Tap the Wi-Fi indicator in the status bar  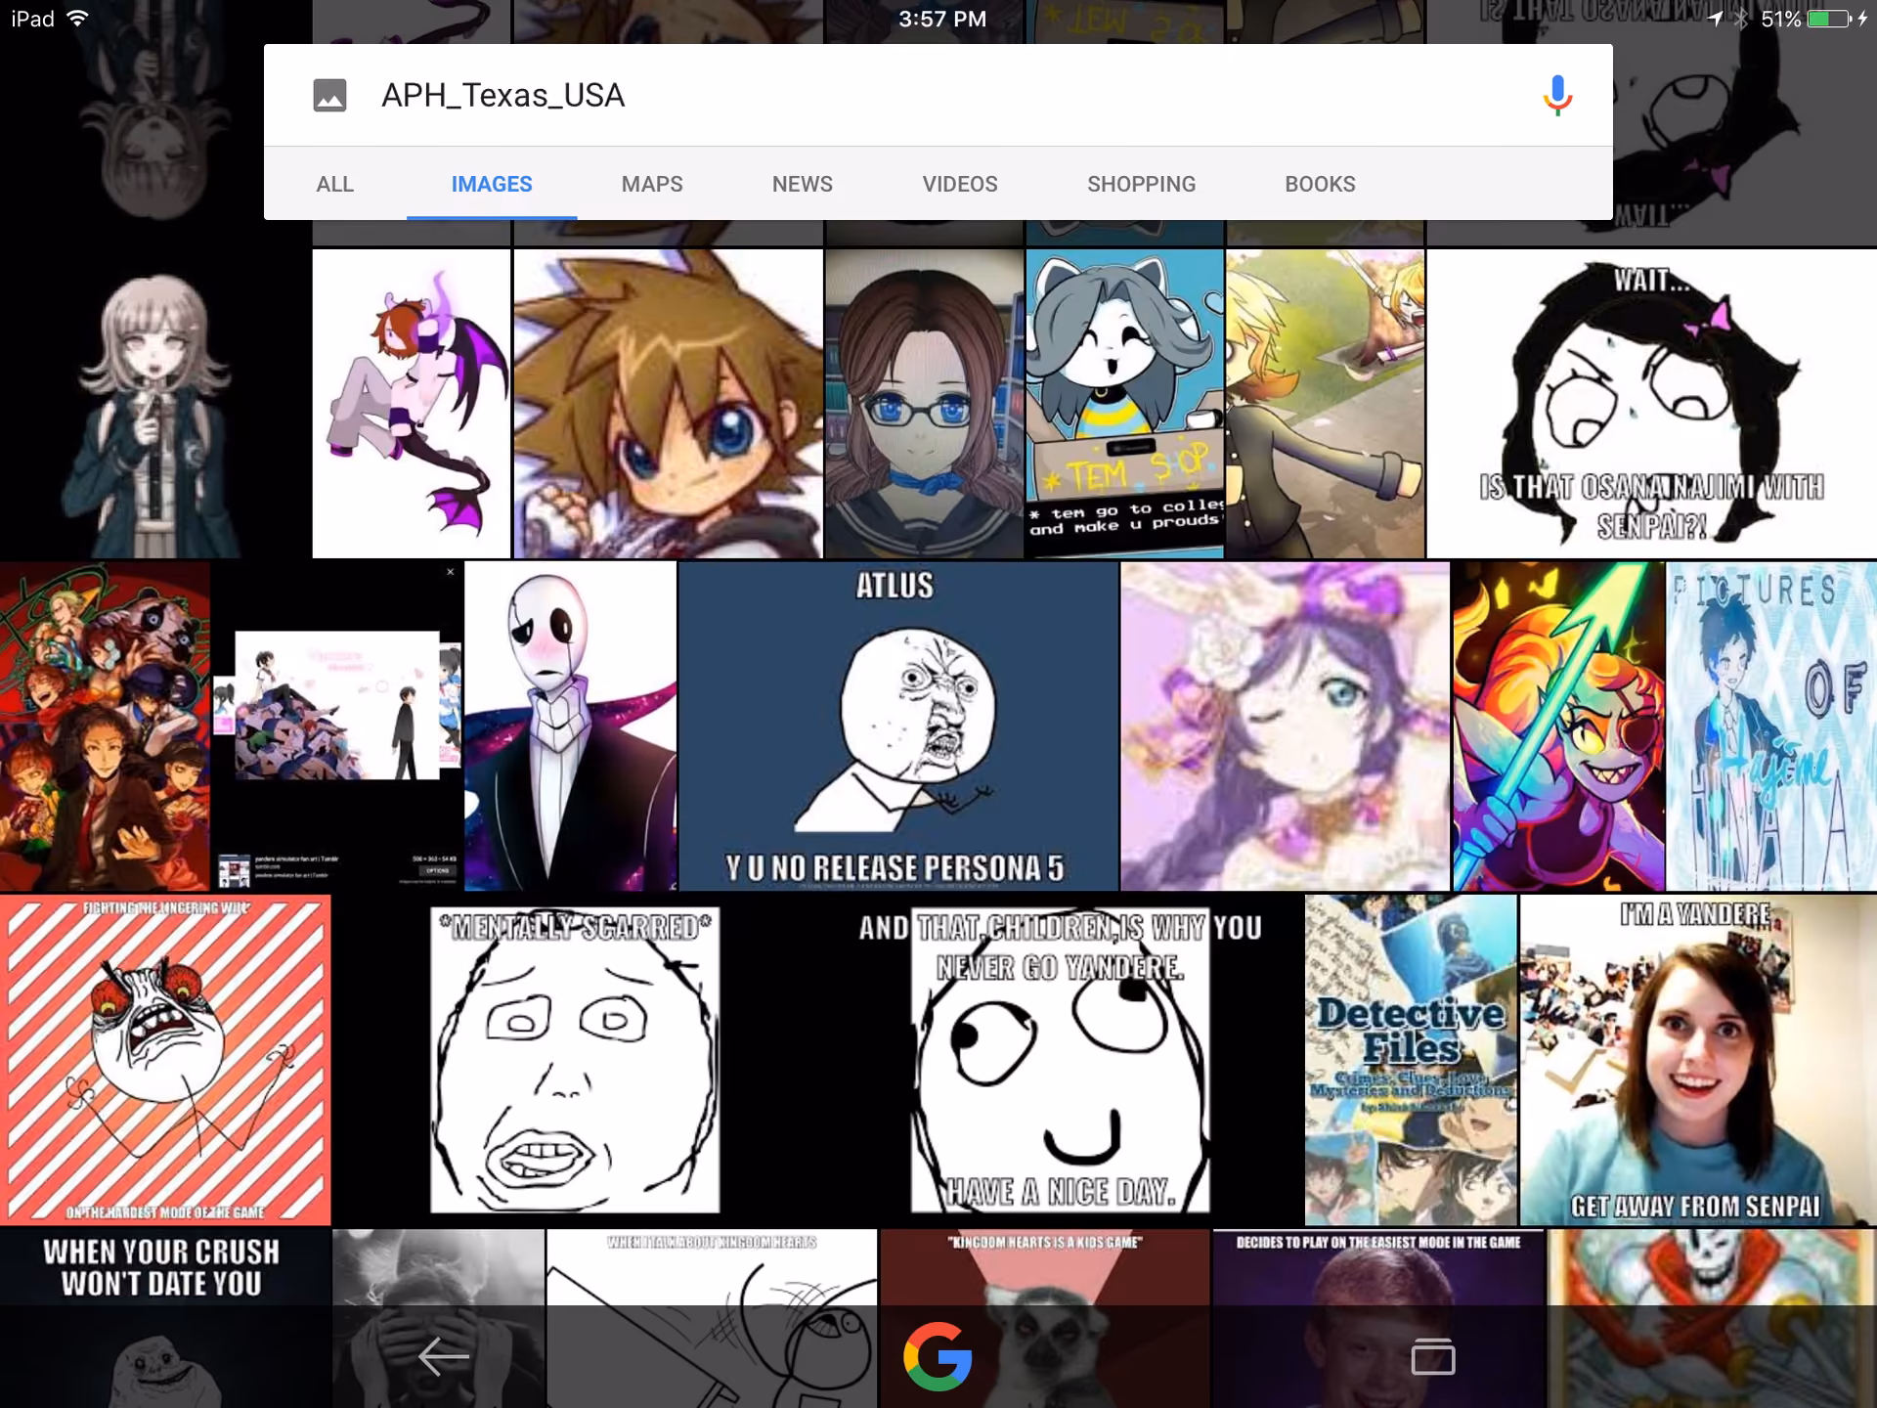click(78, 19)
